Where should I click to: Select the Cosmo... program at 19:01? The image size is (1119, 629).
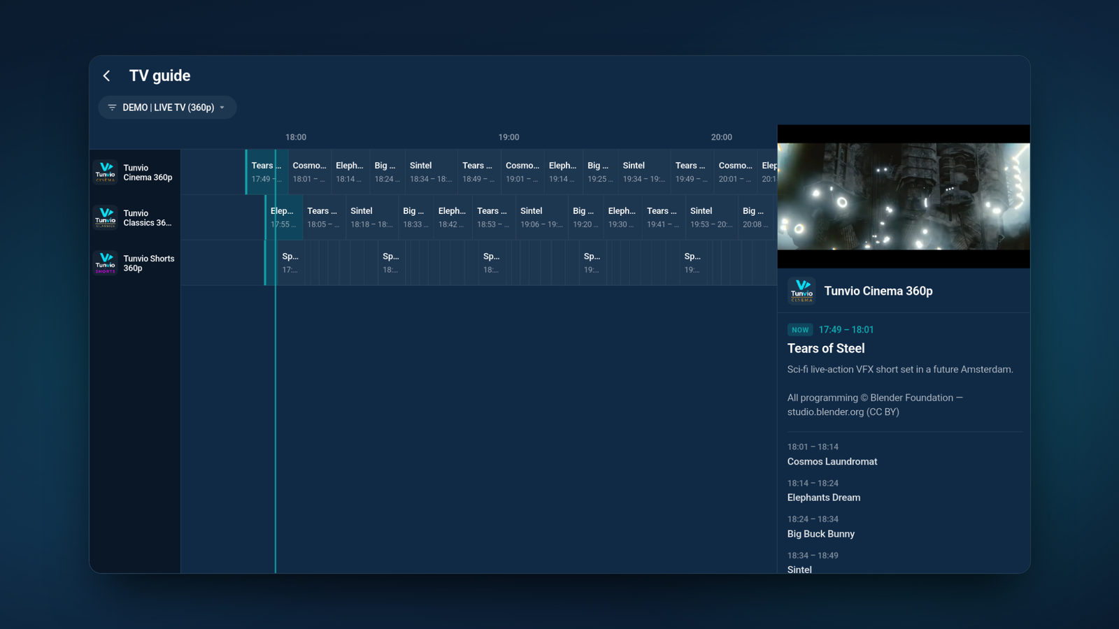[x=522, y=172]
